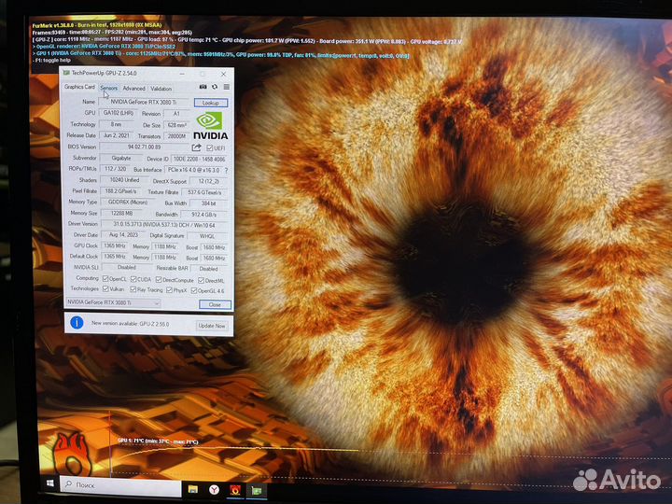Click the NVIDIA logo in GPU-Z
Viewport: 672px width, 504px height.
point(210,126)
